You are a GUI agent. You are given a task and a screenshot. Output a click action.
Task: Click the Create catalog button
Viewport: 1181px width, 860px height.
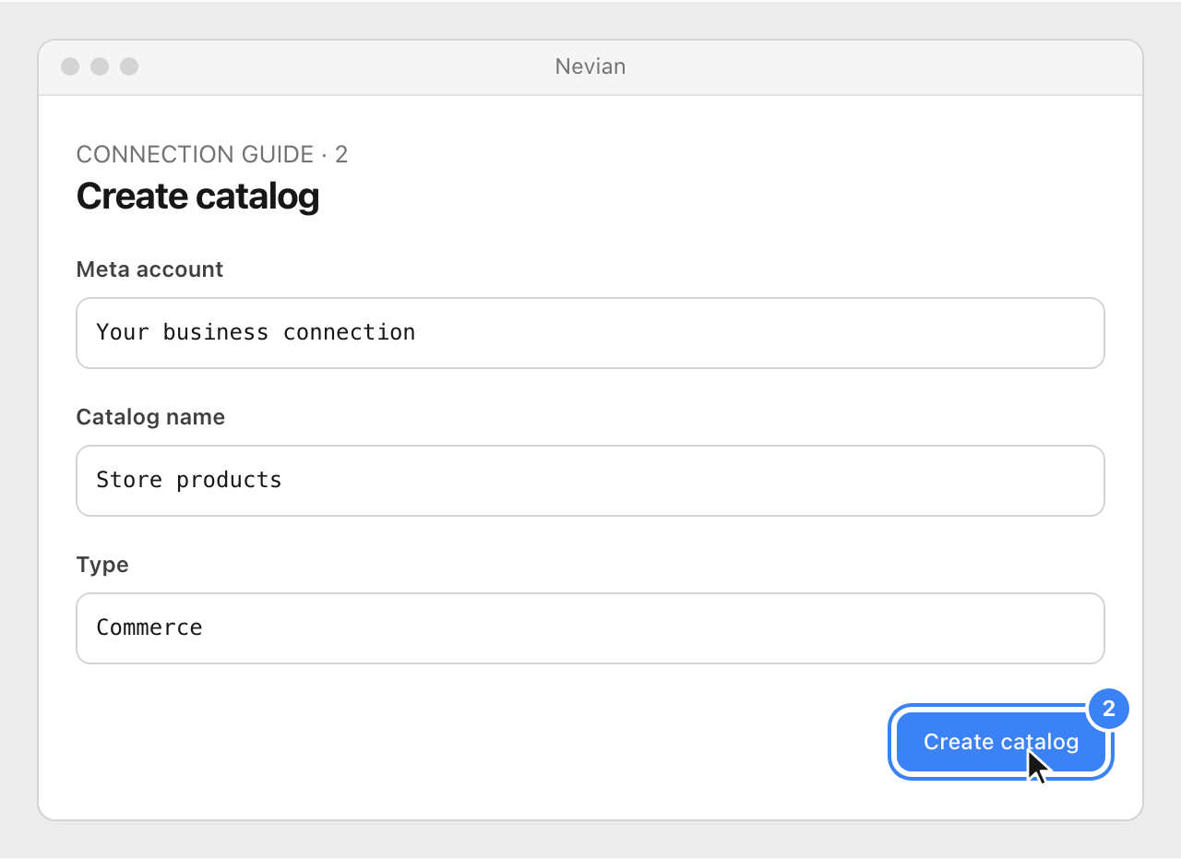click(1001, 742)
